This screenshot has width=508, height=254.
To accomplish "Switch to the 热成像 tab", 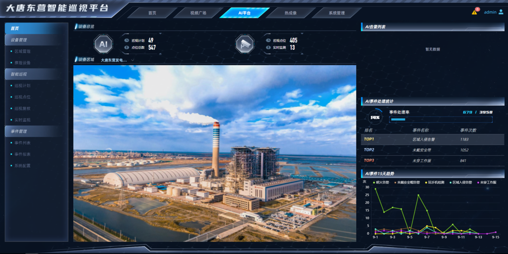I will (x=290, y=13).
